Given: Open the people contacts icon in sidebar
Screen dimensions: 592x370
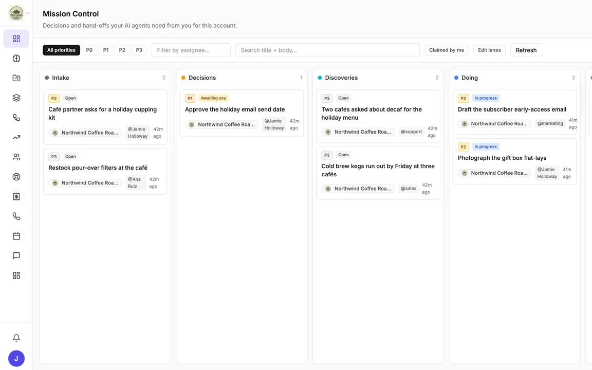Looking at the screenshot, I should coord(16,157).
